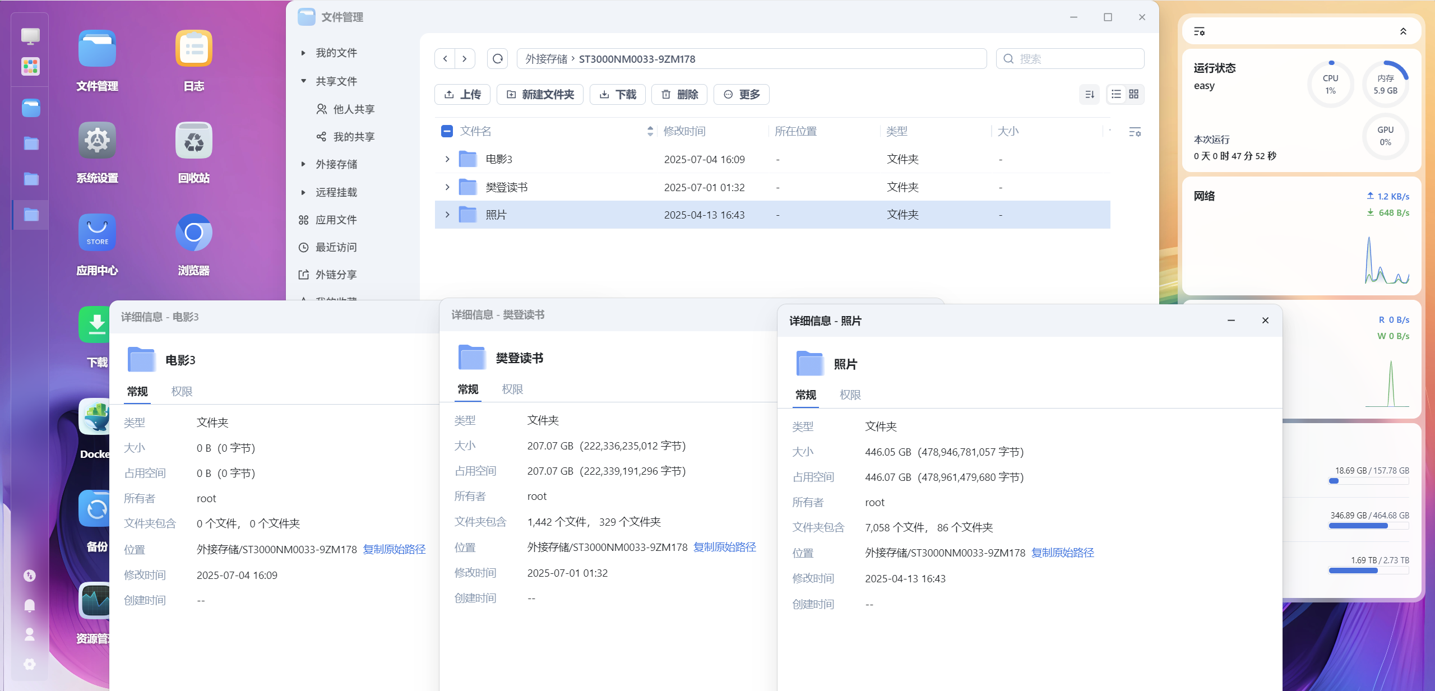The width and height of the screenshot is (1435, 691).
Task: Open the user profile icon in the dock
Action: pyautogui.click(x=30, y=634)
